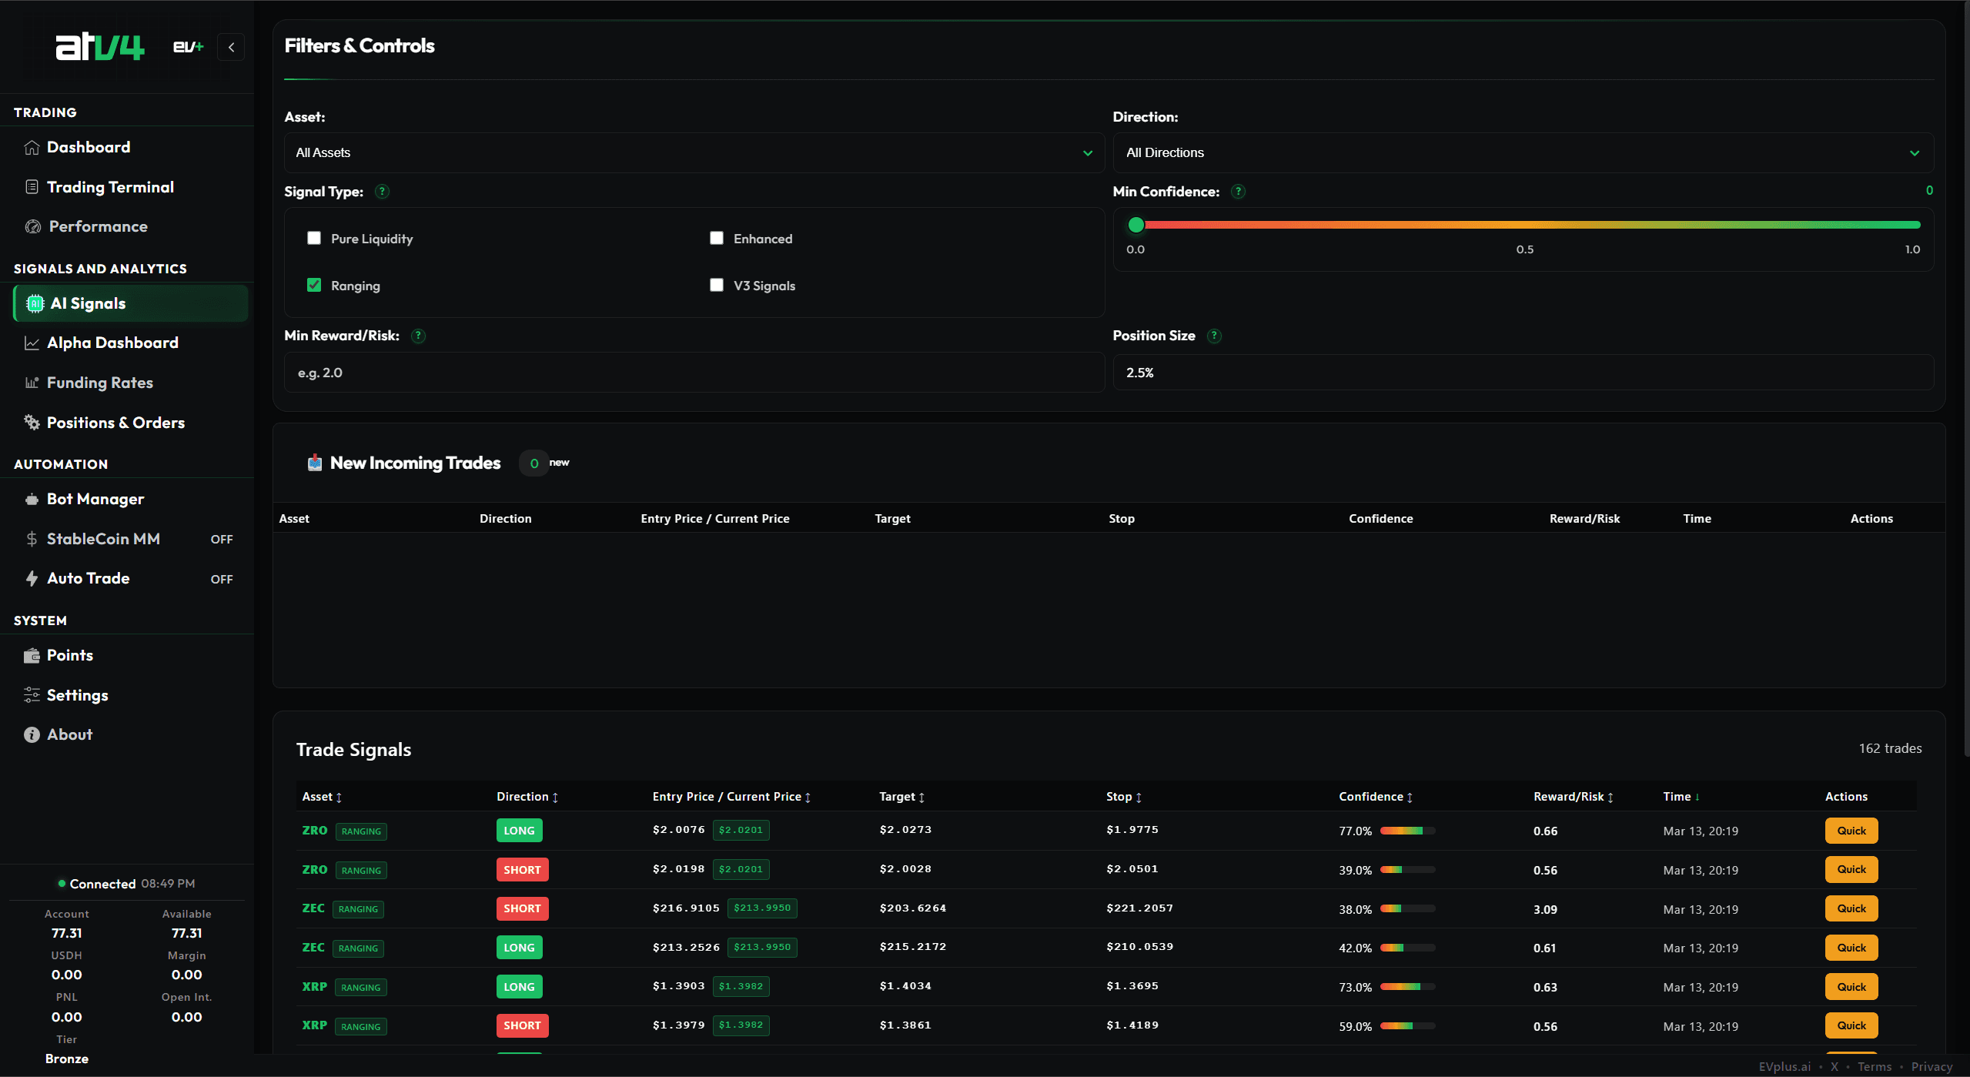Viewport: 1970px width, 1077px height.
Task: Check the Enhanced signal type box
Action: (716, 238)
